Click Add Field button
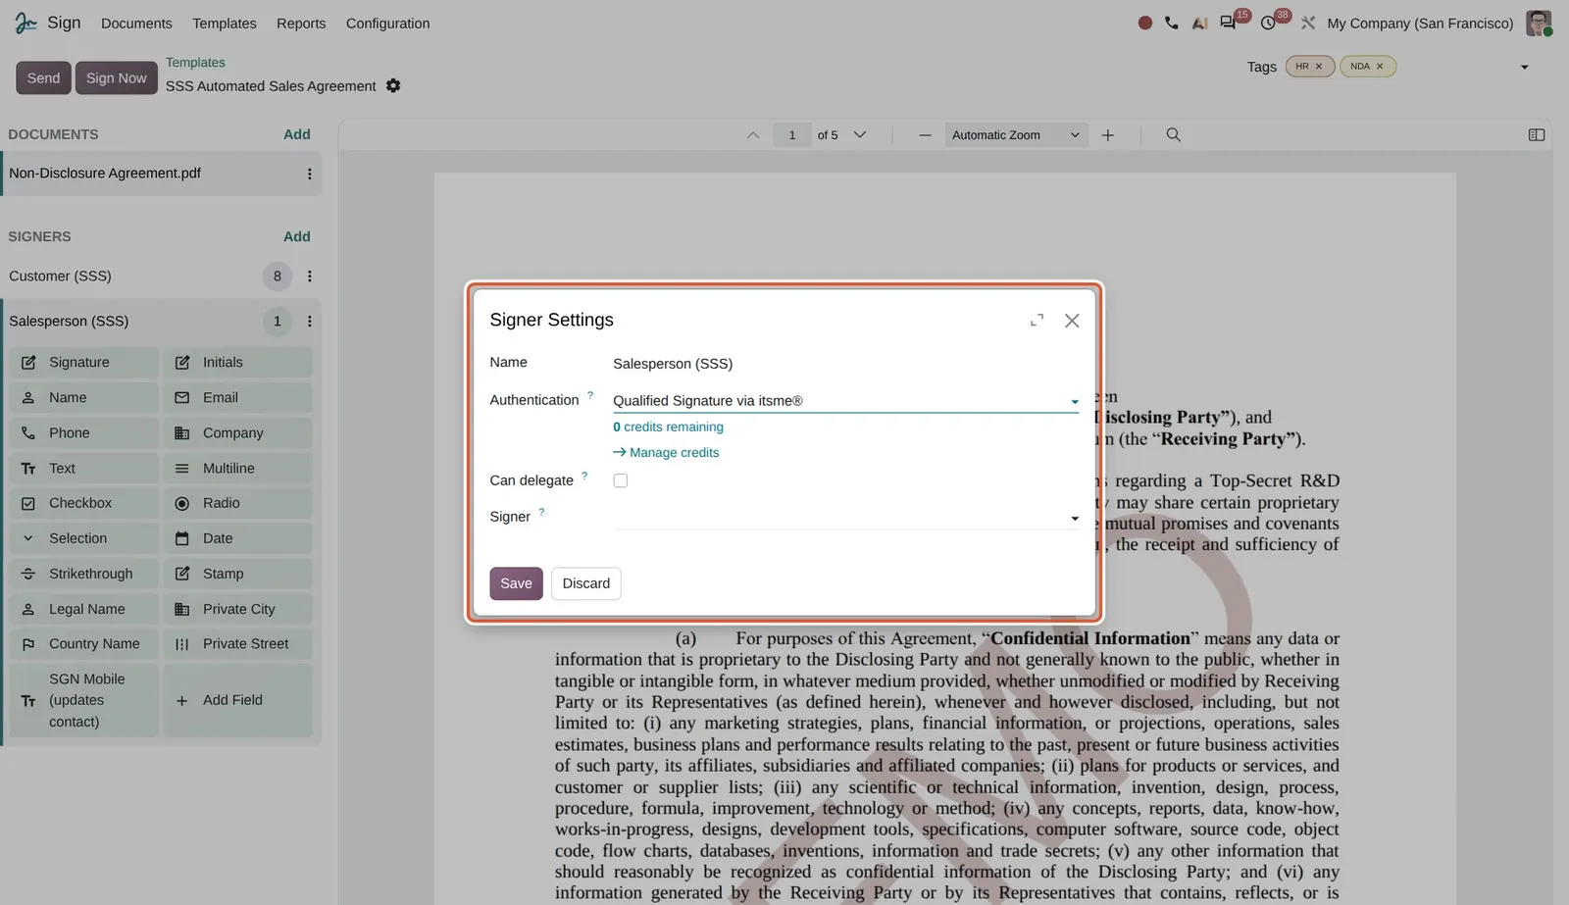Viewport: 1569px width, 905px height. pos(237,700)
